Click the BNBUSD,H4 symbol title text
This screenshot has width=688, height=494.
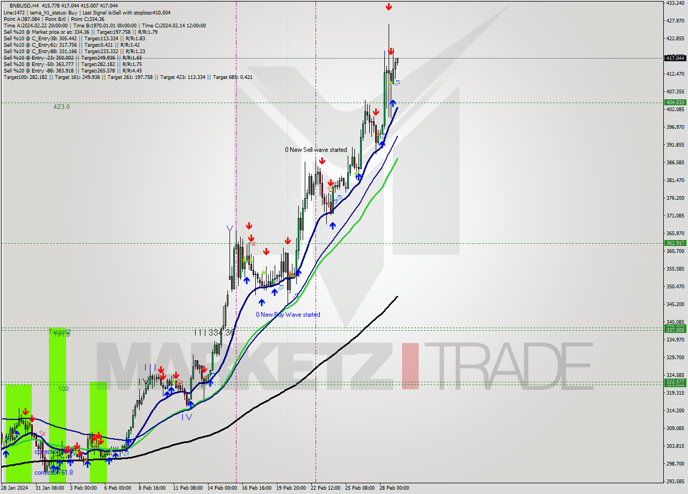tap(24, 5)
